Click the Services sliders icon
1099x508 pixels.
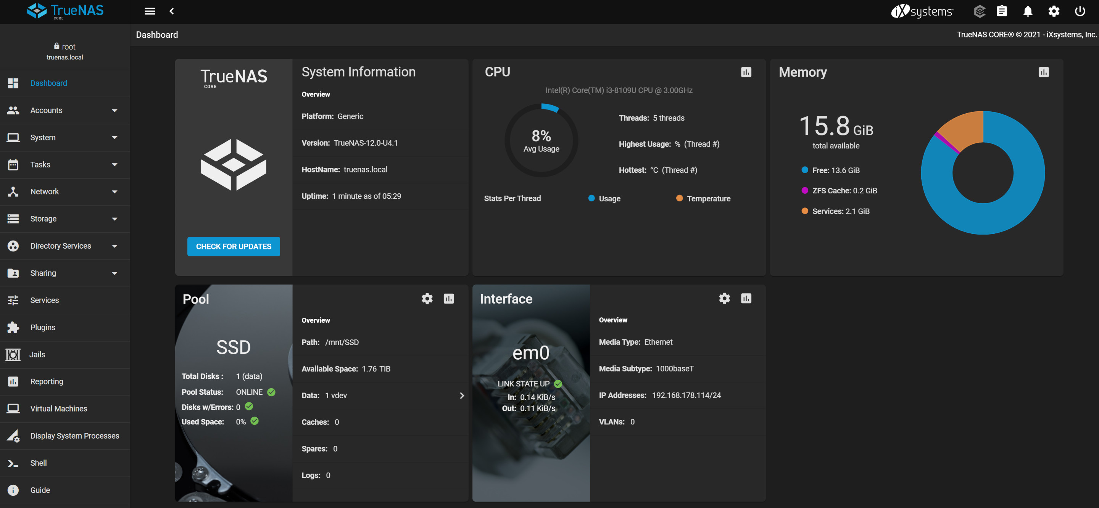coord(13,300)
